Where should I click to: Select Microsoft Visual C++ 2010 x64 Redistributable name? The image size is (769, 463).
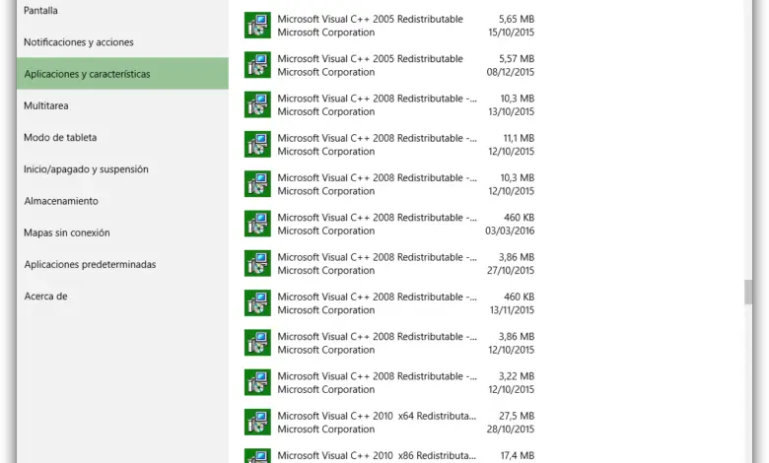click(377, 416)
